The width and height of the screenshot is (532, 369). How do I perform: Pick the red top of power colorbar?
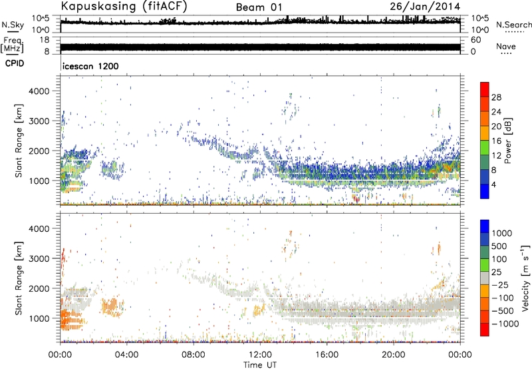[x=485, y=89]
